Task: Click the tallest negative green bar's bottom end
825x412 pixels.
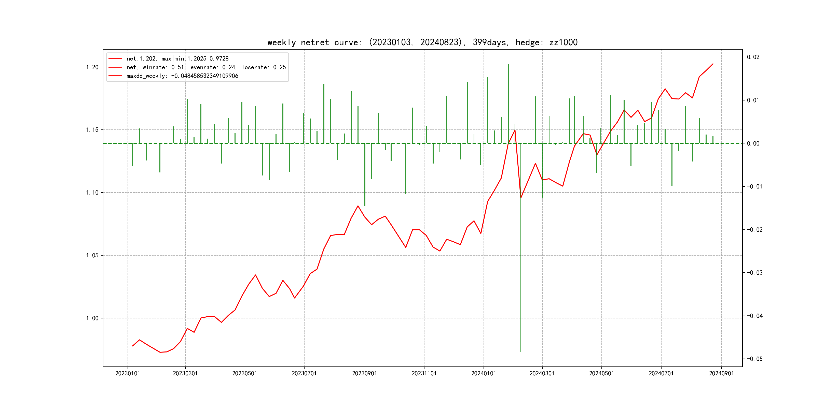Action: pyautogui.click(x=521, y=351)
